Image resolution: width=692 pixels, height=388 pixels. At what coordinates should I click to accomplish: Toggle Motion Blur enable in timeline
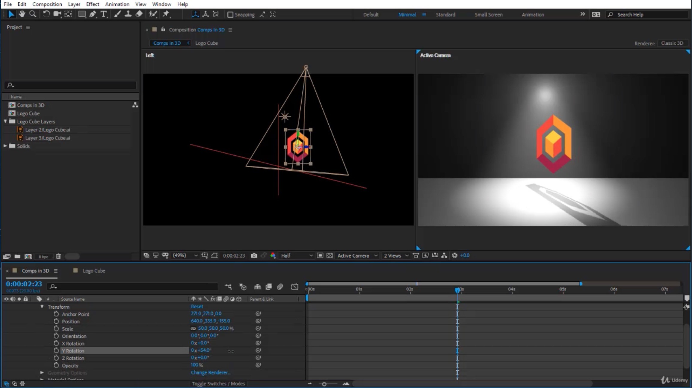click(x=280, y=287)
